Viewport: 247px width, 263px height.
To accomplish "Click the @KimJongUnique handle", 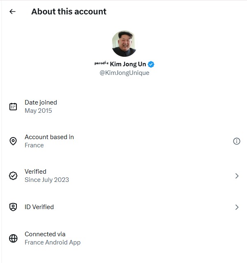I will [x=124, y=73].
